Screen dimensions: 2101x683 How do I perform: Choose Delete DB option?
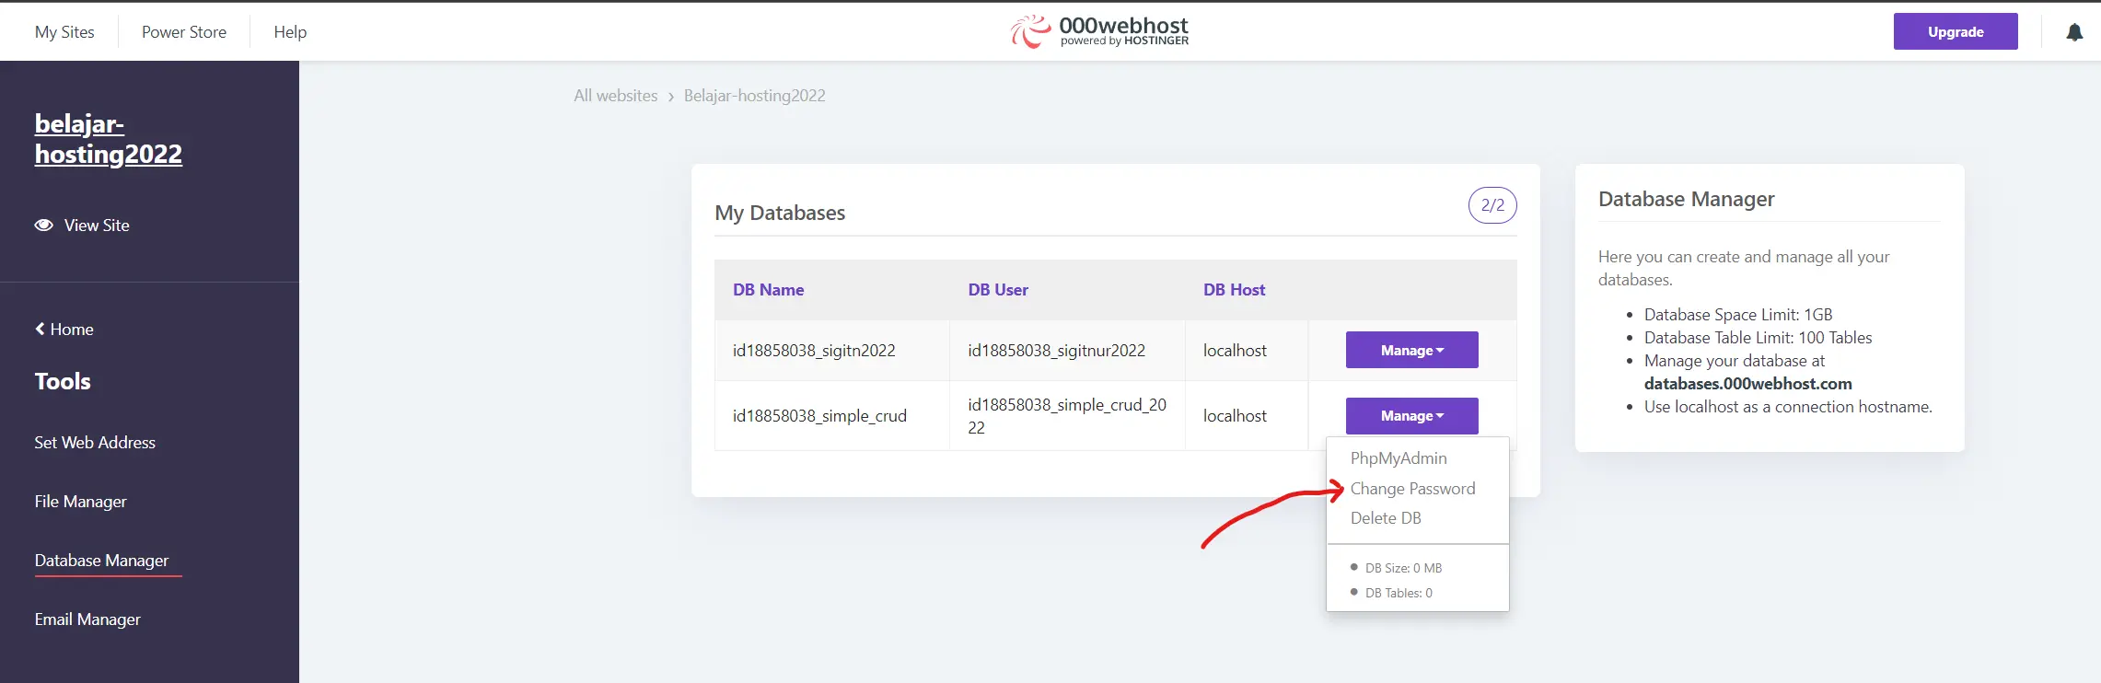pos(1386,518)
